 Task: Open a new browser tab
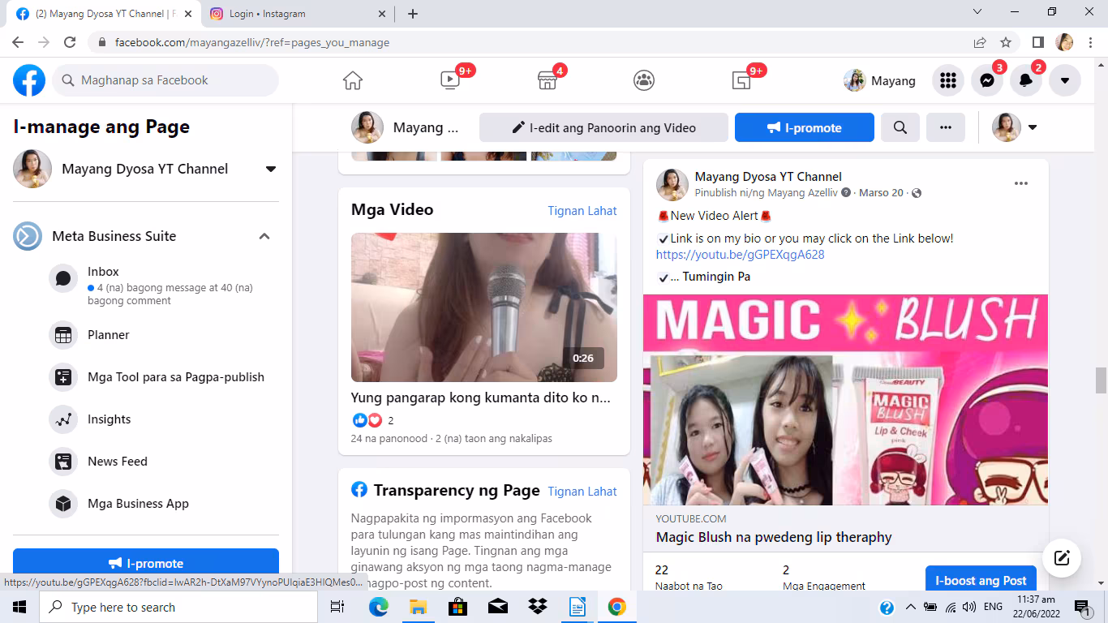[413, 14]
